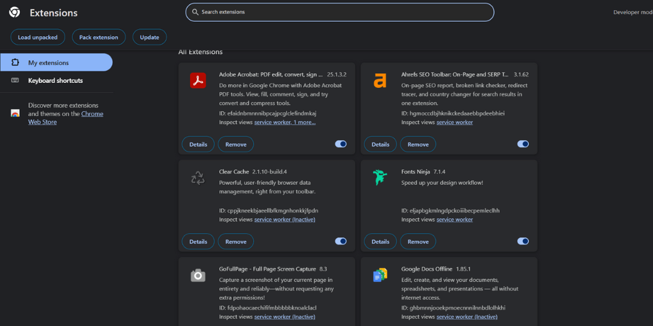
Task: Remove the Clear Cache extension
Action: point(236,241)
